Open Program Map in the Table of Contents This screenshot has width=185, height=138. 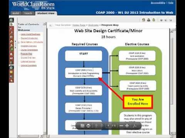click(x=27, y=54)
